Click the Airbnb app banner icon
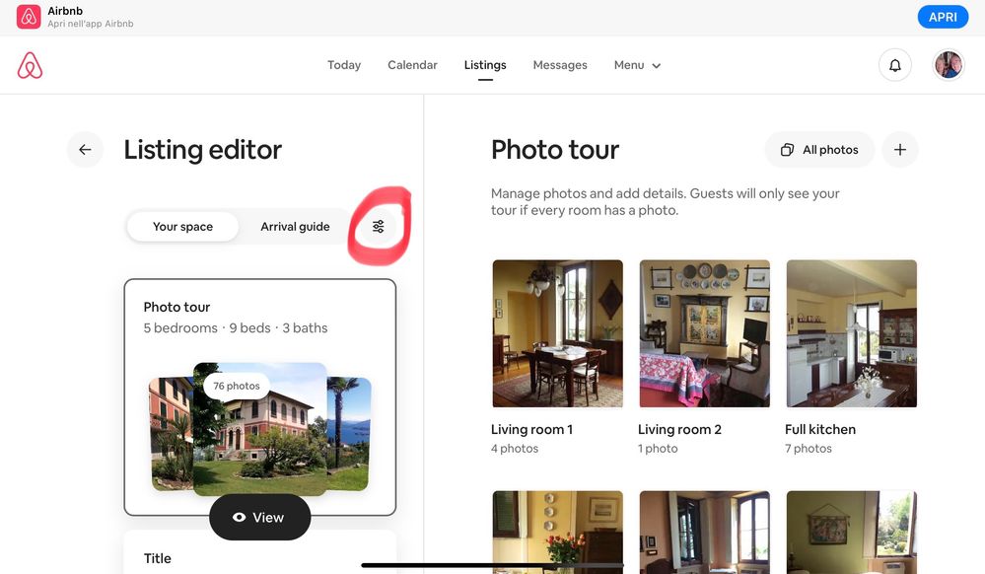Screen dimensions: 985x574 (x=29, y=17)
